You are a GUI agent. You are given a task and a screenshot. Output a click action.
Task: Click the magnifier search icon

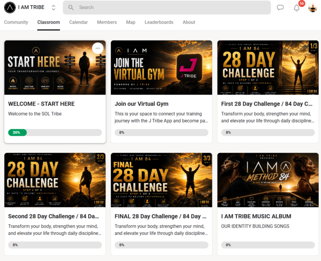pyautogui.click(x=71, y=8)
